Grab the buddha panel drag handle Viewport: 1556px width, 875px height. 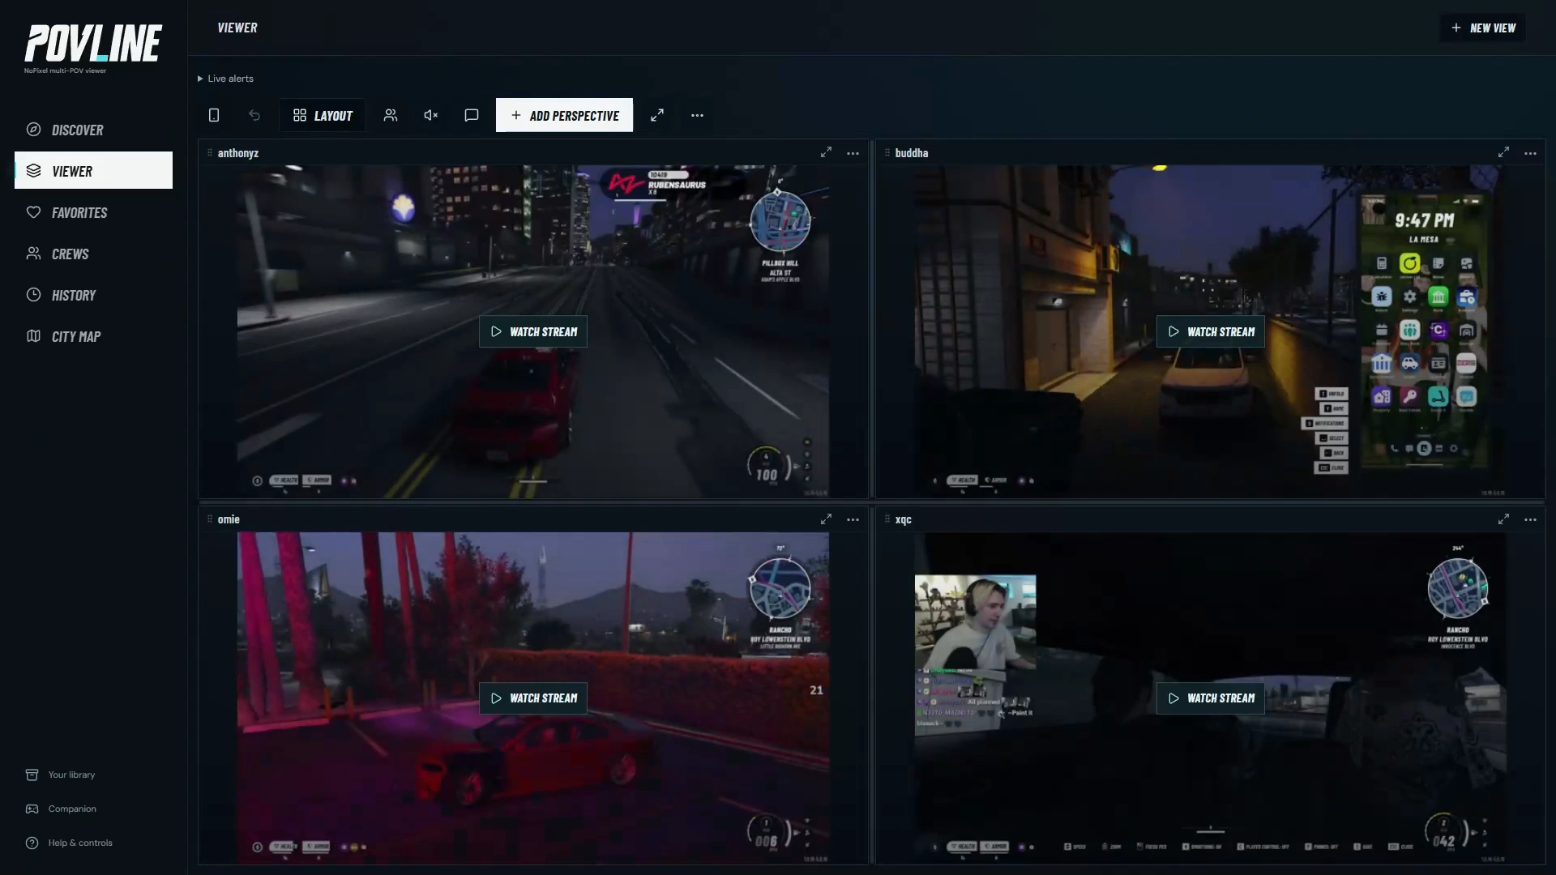(887, 152)
